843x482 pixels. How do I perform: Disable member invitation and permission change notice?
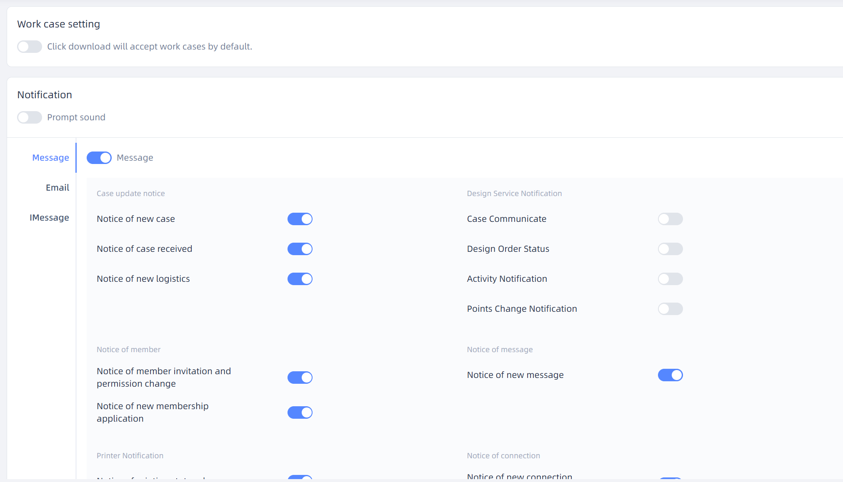click(x=300, y=378)
